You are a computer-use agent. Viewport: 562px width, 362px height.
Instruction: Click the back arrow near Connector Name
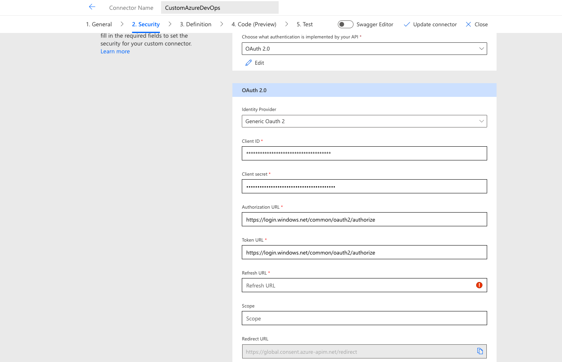pyautogui.click(x=92, y=6)
